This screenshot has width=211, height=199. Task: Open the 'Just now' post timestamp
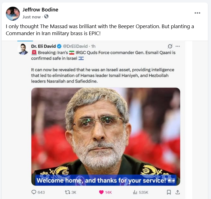click(32, 17)
